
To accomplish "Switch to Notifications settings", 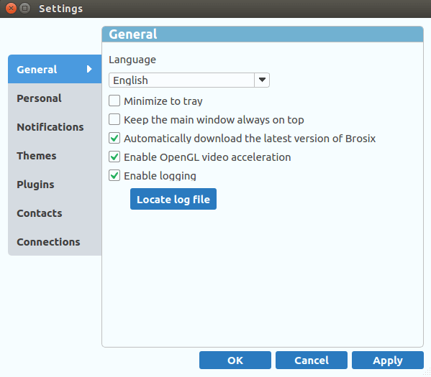I will pyautogui.click(x=55, y=127).
